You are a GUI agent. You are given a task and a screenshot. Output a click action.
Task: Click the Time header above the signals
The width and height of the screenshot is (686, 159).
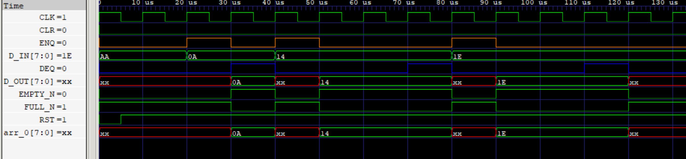tap(13, 6)
